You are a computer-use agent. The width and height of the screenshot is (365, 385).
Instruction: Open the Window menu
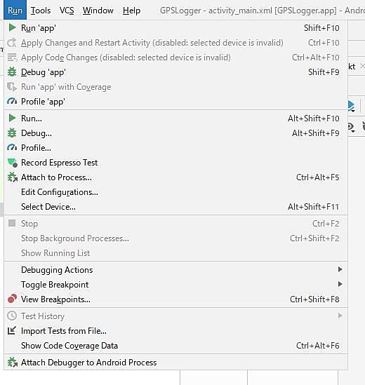point(98,11)
